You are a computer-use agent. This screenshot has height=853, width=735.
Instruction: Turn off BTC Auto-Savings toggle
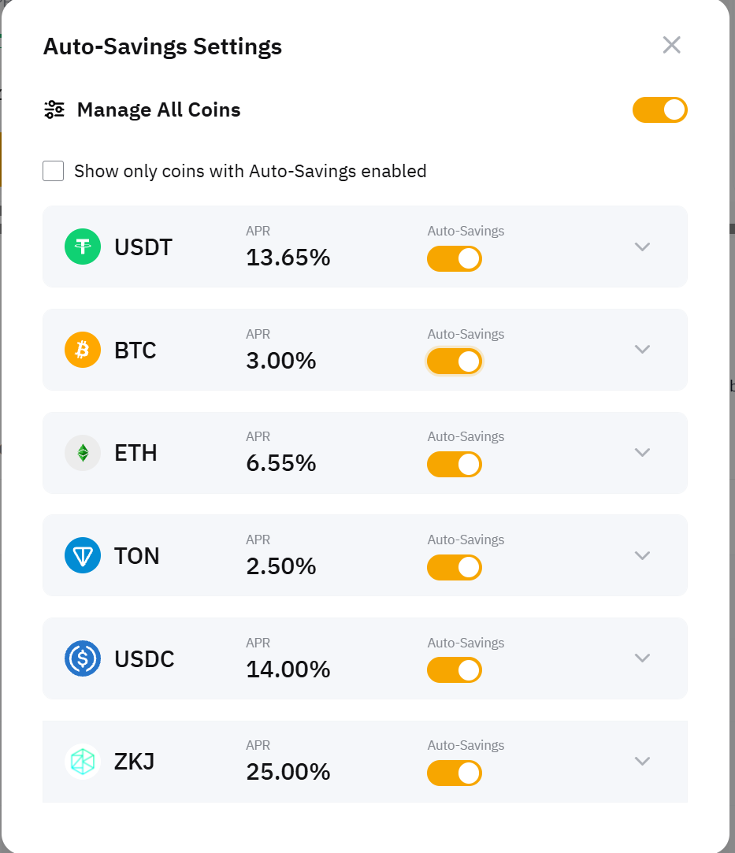coord(455,362)
